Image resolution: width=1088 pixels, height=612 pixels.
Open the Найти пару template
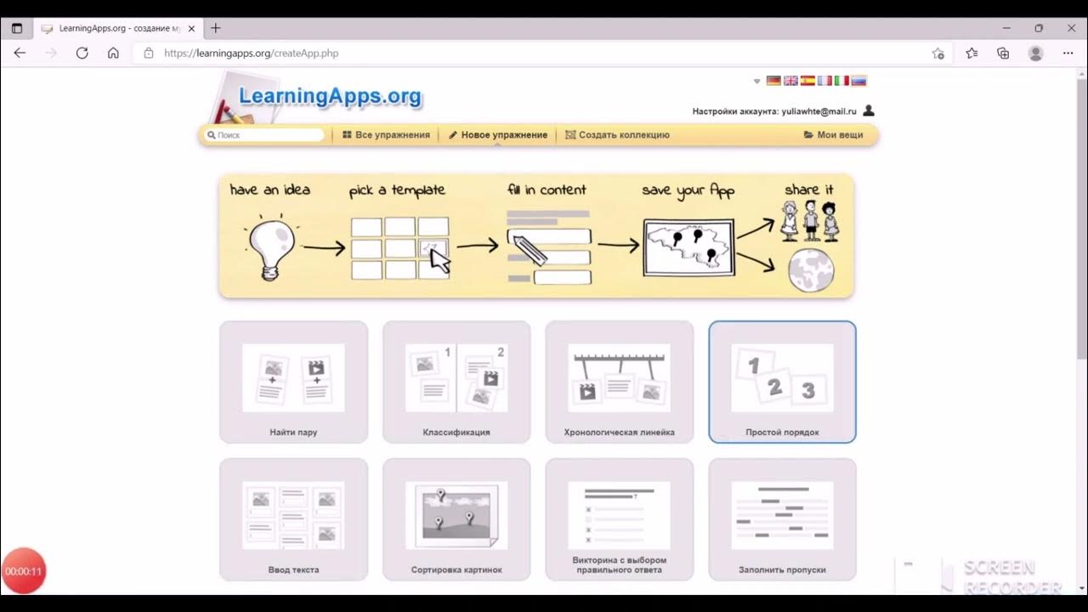[293, 382]
